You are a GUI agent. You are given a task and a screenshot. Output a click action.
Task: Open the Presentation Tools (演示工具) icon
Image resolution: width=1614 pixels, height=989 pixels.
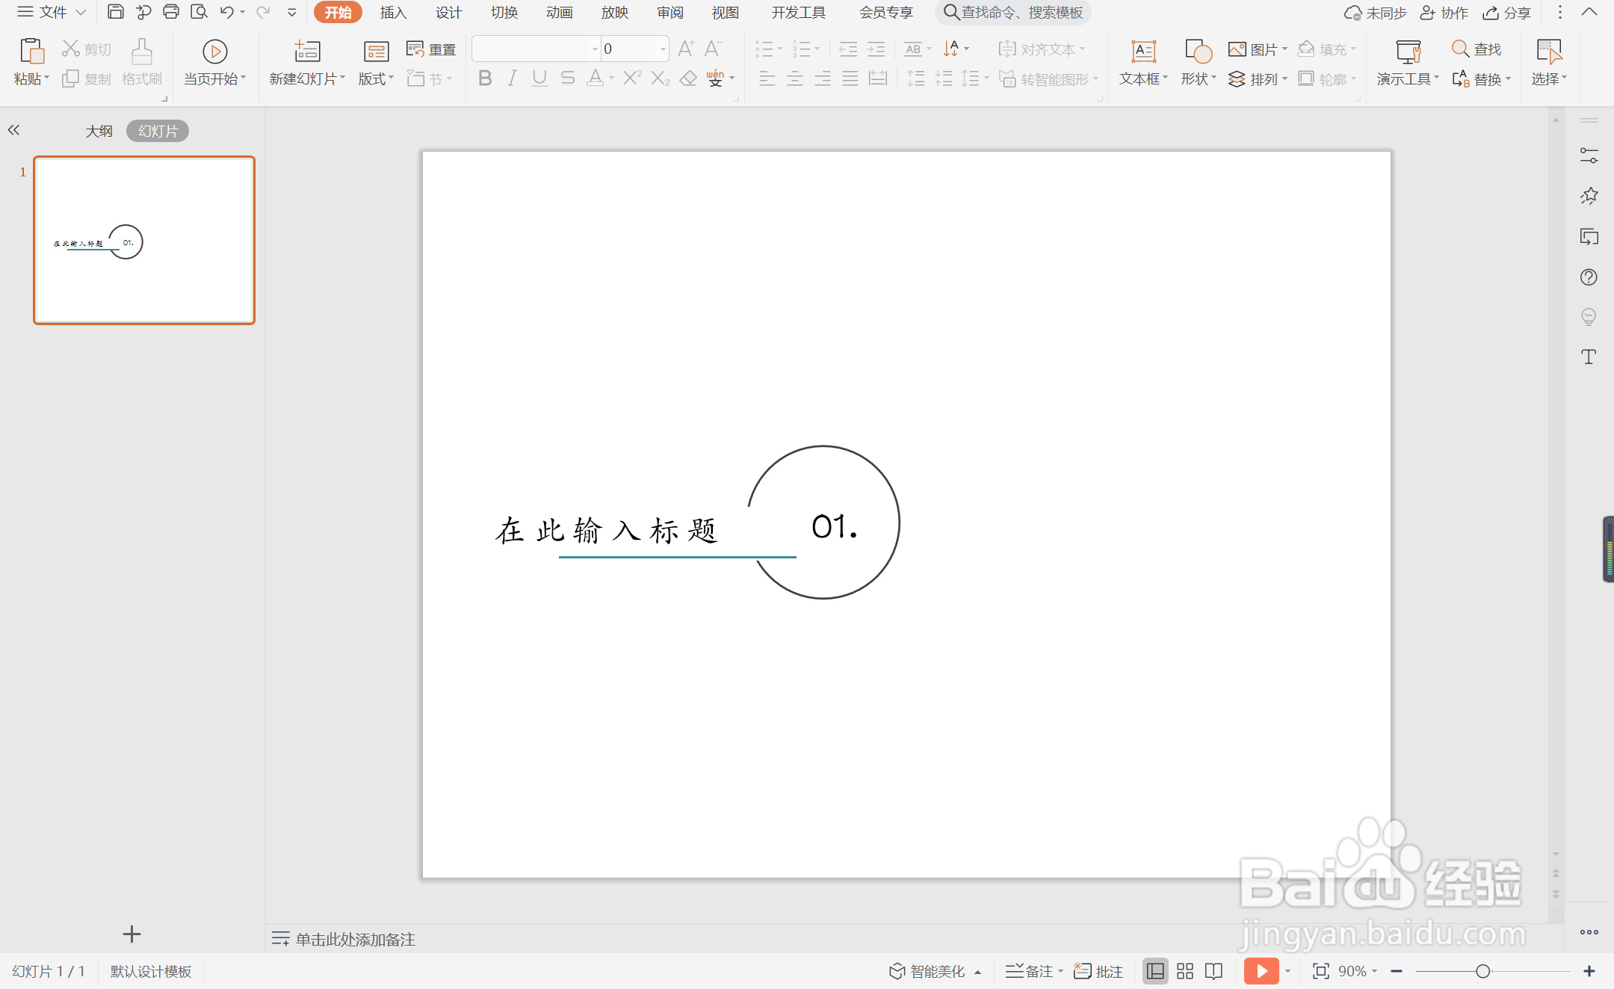coord(1408,52)
